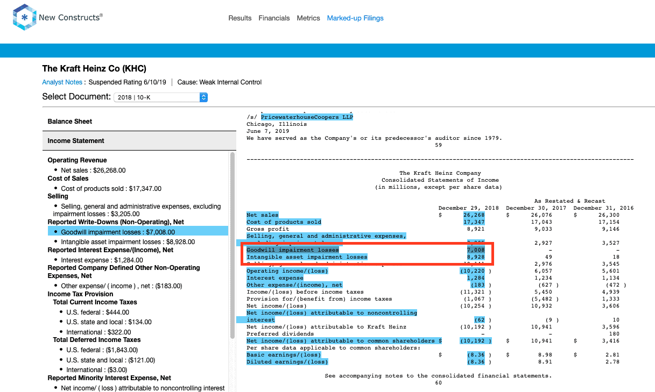Screen dimensions: 655x392
Task: Select Intangible asset impairment losses : $8,928.00
Action: pos(128,242)
